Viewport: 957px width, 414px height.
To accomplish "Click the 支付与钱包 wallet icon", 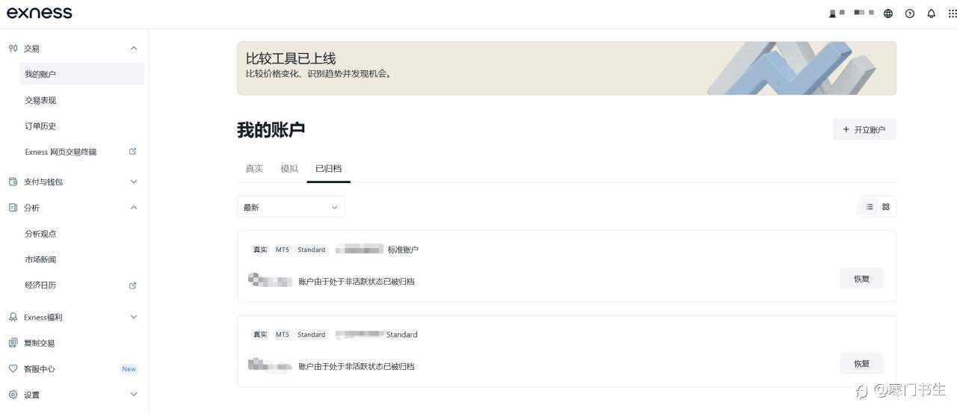I will pyautogui.click(x=13, y=182).
